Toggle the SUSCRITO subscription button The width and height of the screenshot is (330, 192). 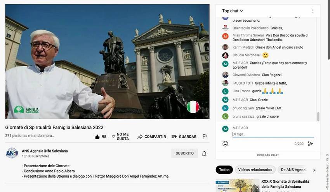[184, 153]
